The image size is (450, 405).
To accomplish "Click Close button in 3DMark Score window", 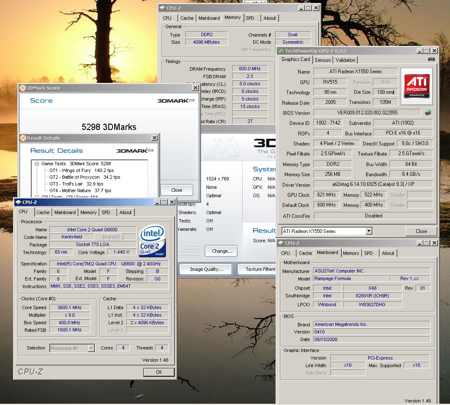I will click(x=177, y=190).
